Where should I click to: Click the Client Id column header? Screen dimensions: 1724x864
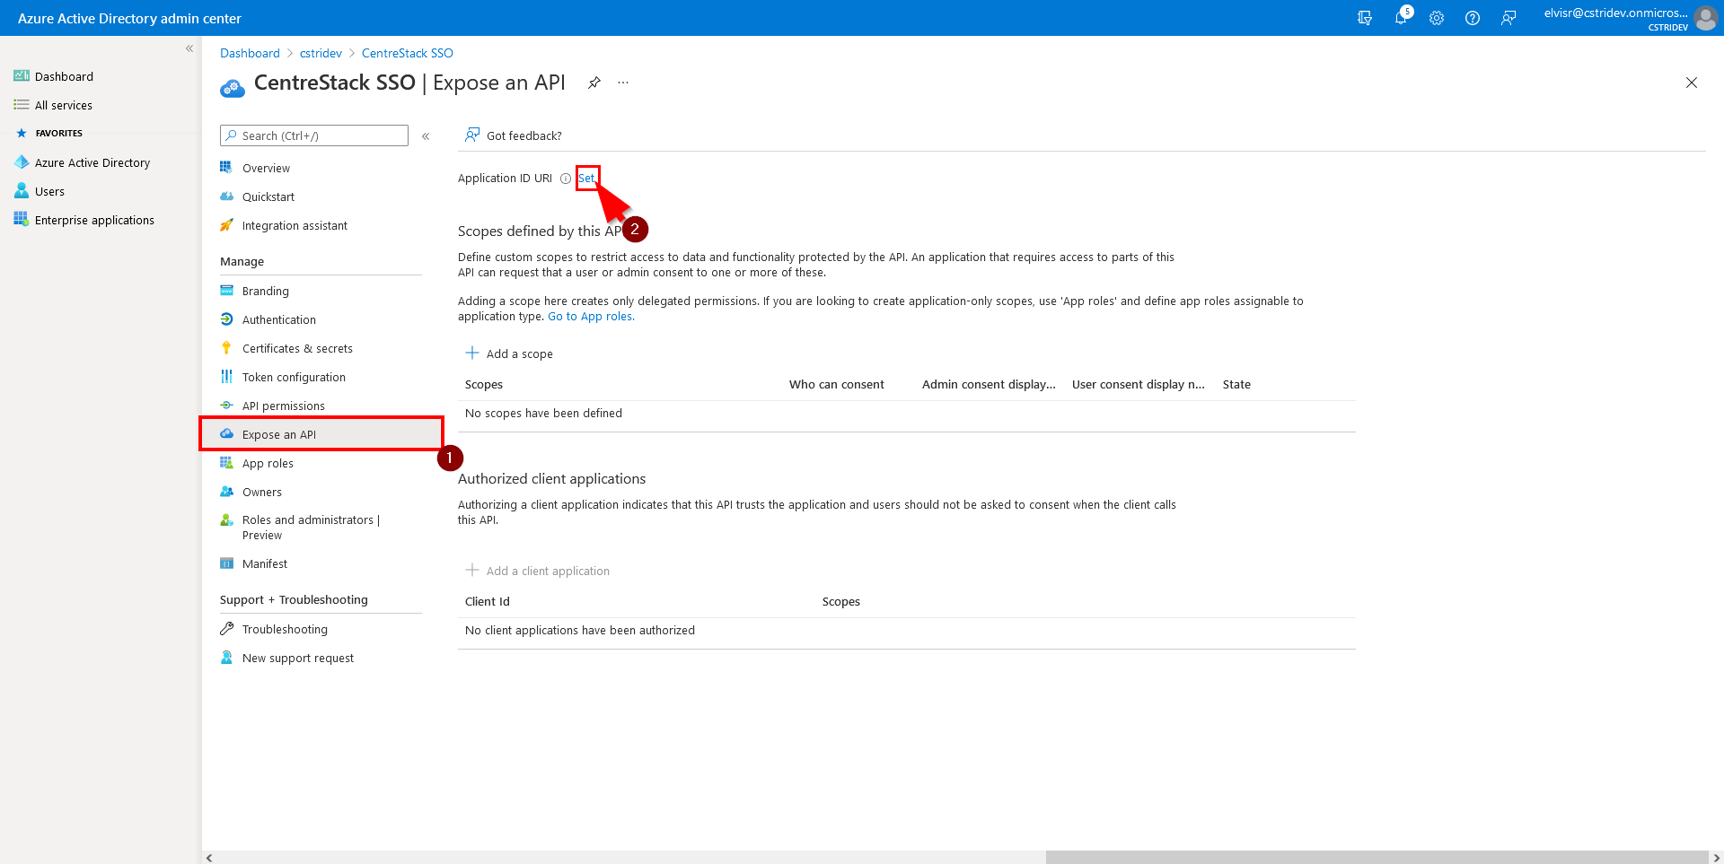click(488, 601)
